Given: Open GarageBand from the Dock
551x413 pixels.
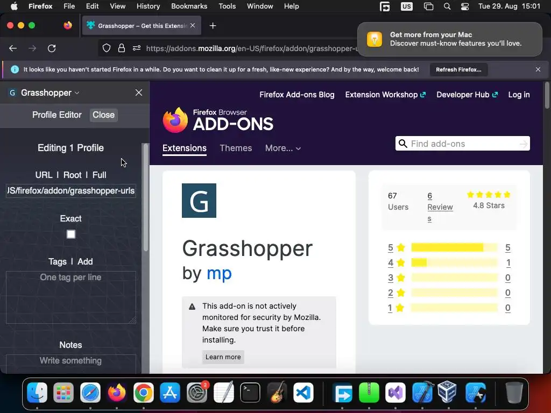Looking at the screenshot, I should (277, 392).
